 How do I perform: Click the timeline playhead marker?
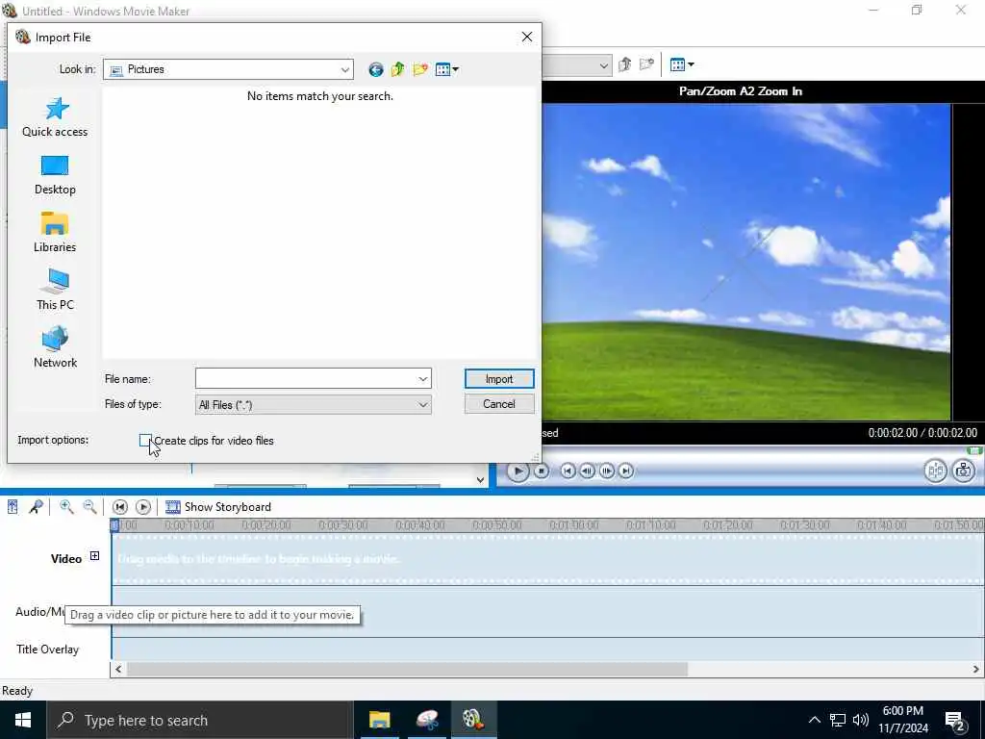114,525
